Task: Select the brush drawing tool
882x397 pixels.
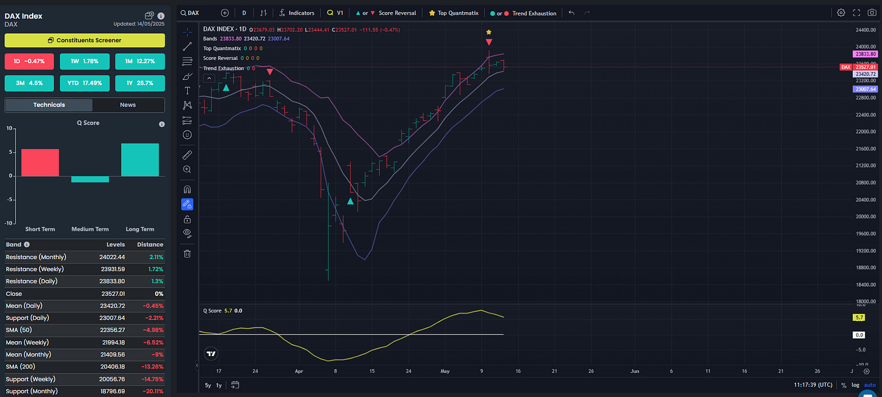Action: coord(187,76)
